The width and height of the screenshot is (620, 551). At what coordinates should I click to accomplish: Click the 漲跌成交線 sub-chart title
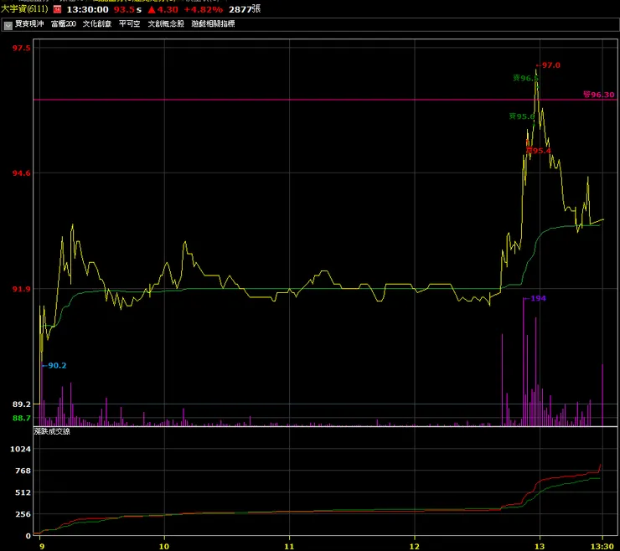pos(52,431)
